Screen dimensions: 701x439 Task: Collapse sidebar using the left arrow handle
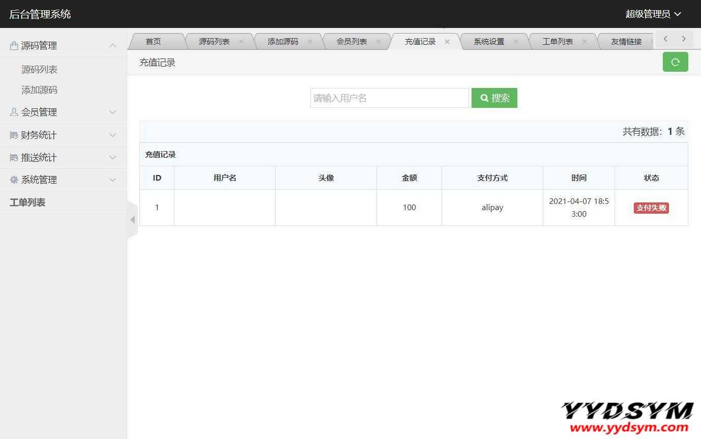point(132,220)
